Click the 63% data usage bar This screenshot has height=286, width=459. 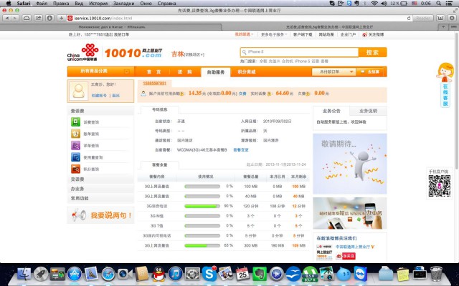click(x=202, y=245)
